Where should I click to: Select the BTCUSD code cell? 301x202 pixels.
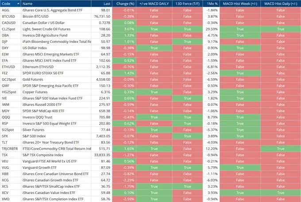pyautogui.click(x=11, y=16)
